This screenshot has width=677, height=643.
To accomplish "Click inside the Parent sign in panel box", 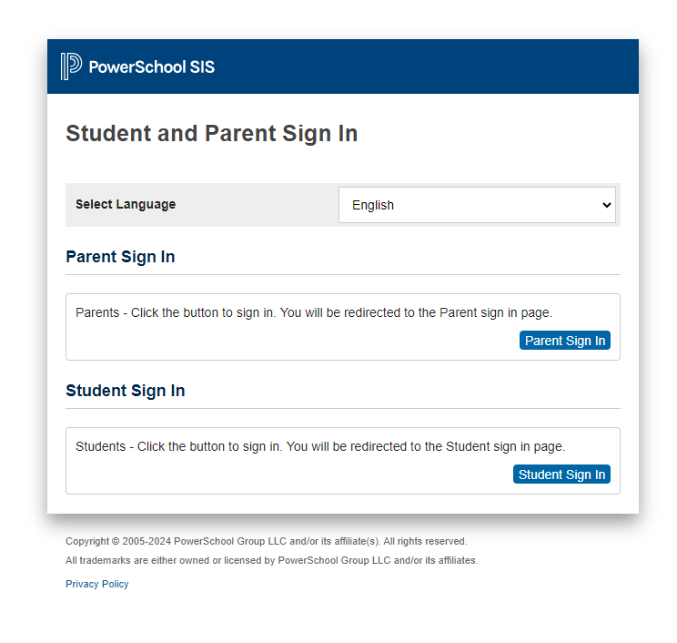I will pos(273,340).
